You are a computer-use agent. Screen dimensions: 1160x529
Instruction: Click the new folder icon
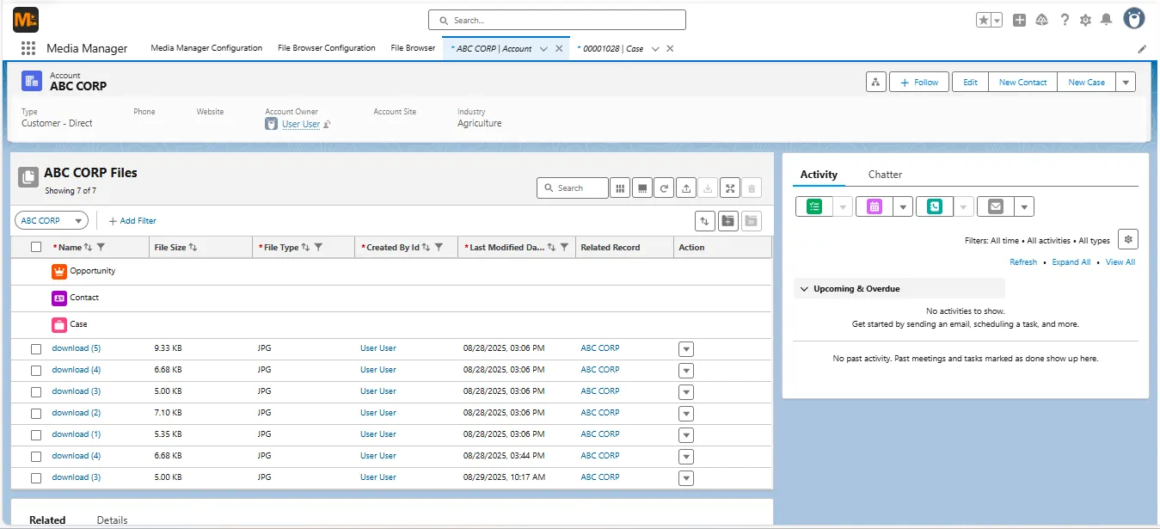tap(728, 221)
